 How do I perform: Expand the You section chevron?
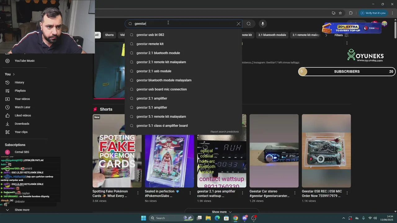(14, 74)
